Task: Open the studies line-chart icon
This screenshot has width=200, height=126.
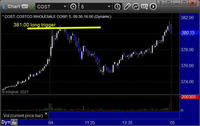Action: [x=136, y=7]
